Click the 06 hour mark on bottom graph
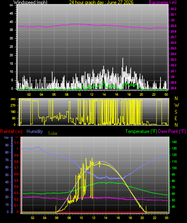 [x=57, y=218]
